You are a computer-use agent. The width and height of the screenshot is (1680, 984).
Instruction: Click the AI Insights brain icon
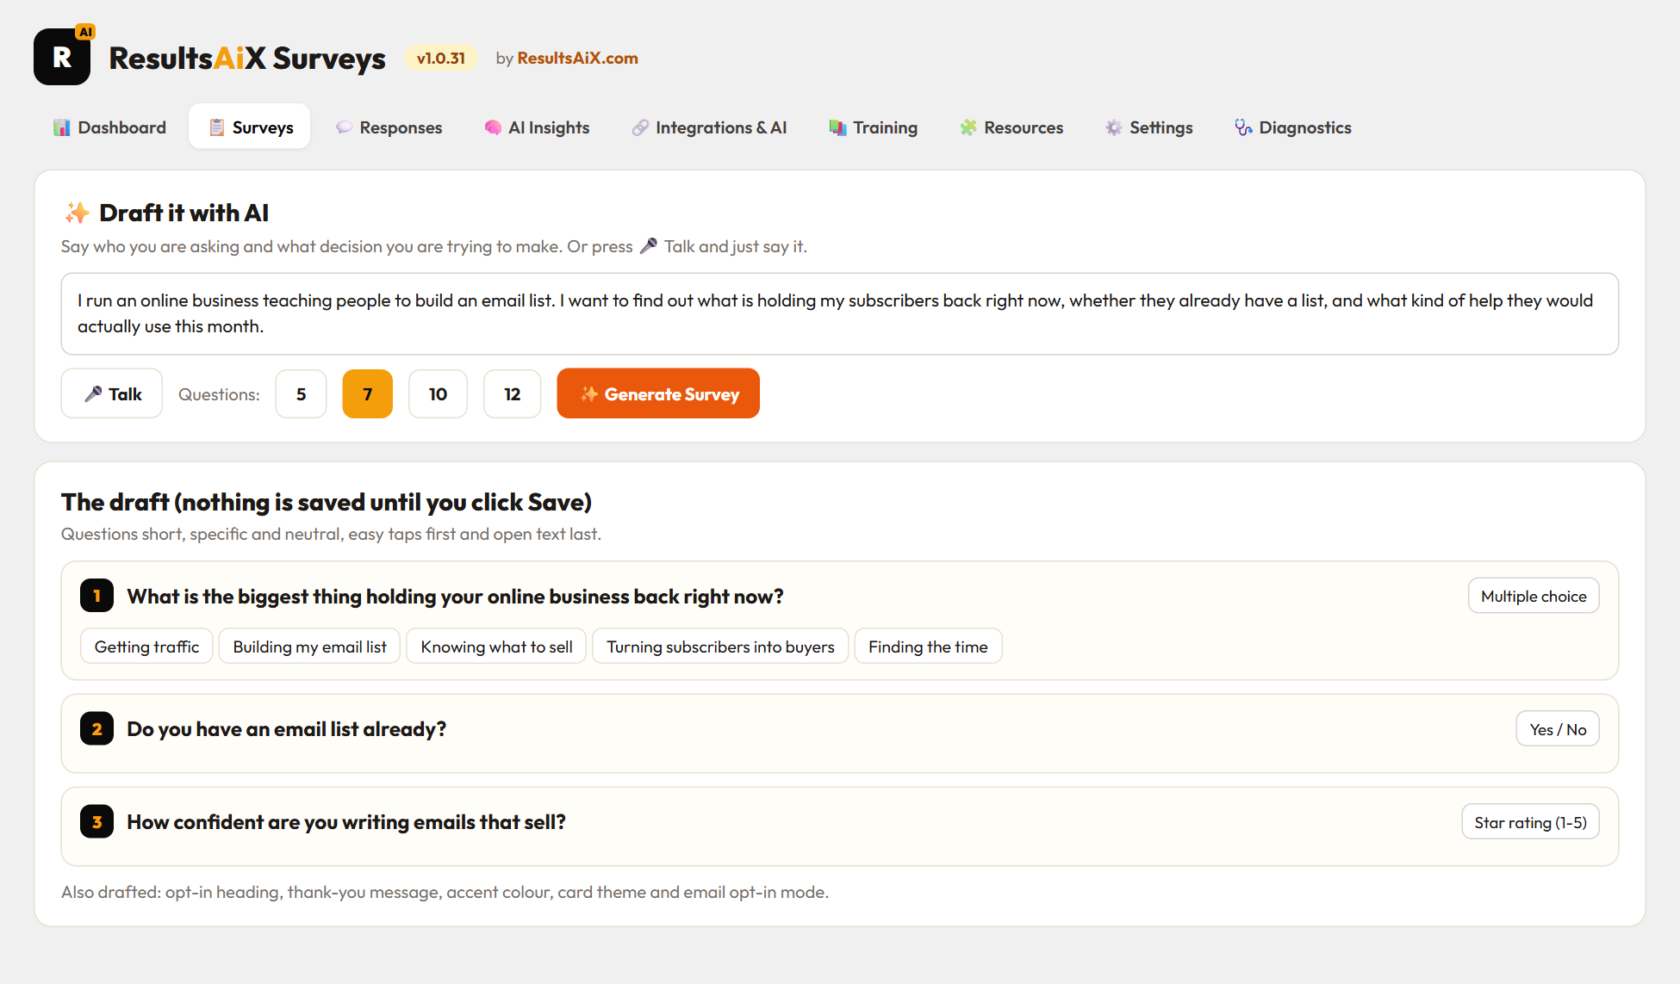[x=493, y=127]
